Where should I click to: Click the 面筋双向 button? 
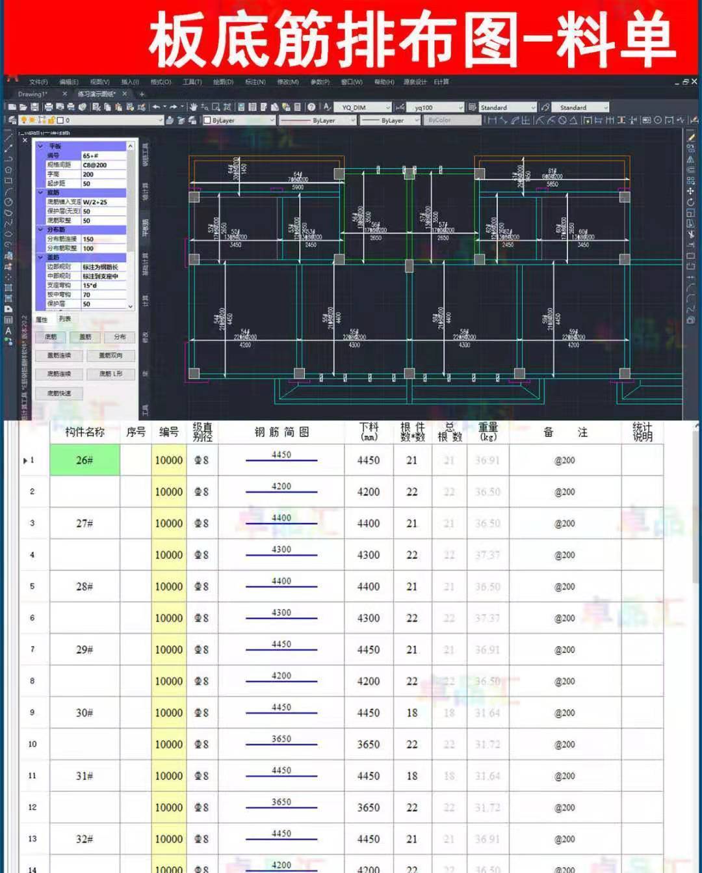click(x=111, y=356)
